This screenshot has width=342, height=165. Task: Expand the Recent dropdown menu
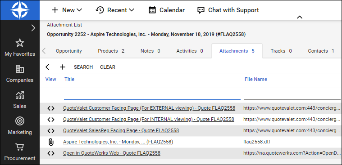pyautogui.click(x=115, y=10)
